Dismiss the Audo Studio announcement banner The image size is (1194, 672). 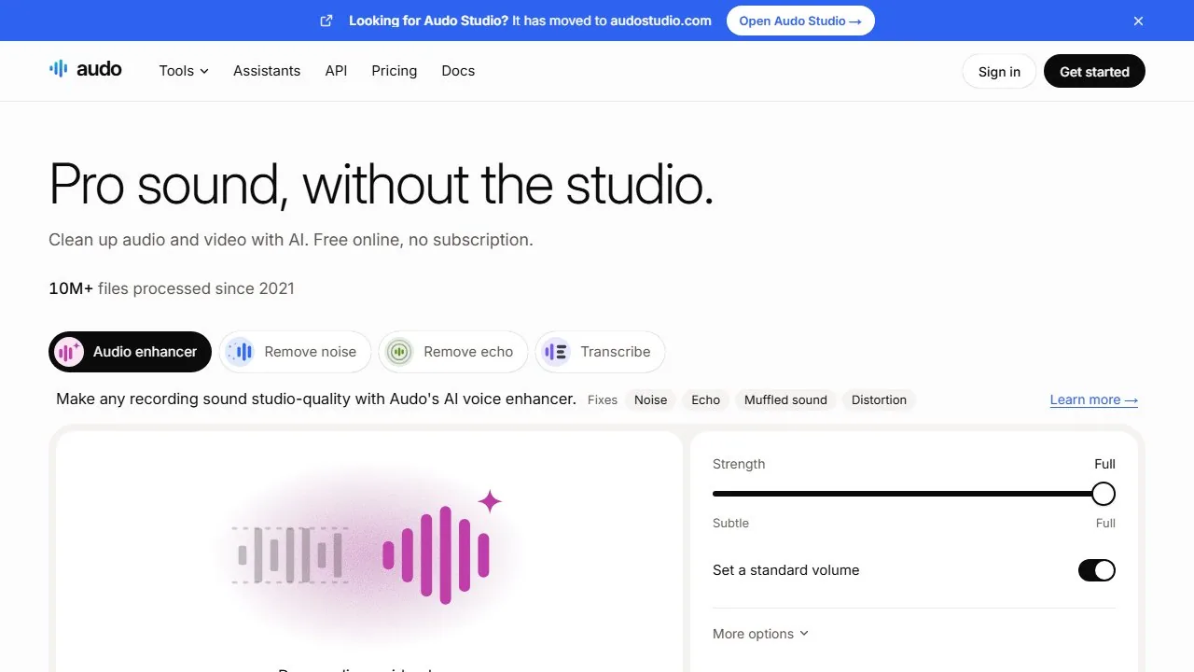pyautogui.click(x=1138, y=21)
